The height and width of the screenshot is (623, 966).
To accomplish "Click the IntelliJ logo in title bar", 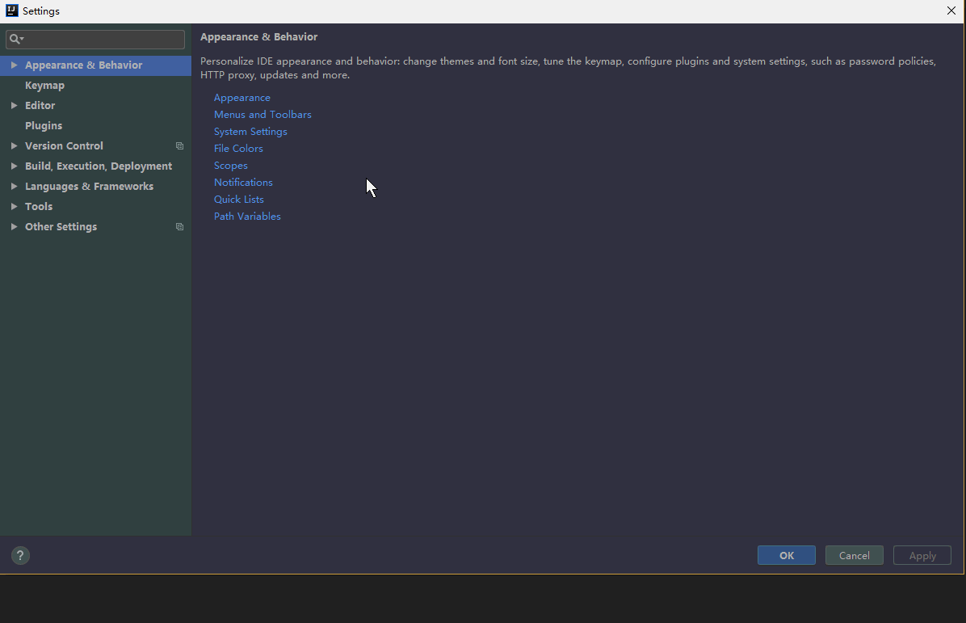I will click(11, 11).
